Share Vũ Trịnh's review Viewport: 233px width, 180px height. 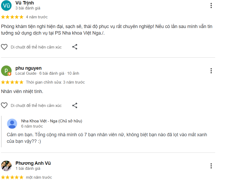tap(75, 47)
